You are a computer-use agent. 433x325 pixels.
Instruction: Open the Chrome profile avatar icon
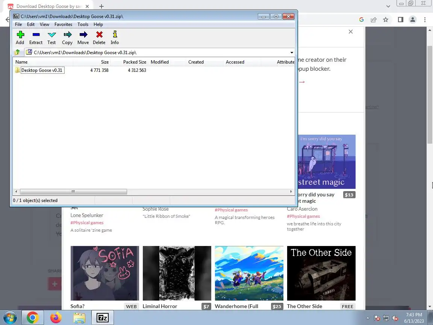(413, 20)
